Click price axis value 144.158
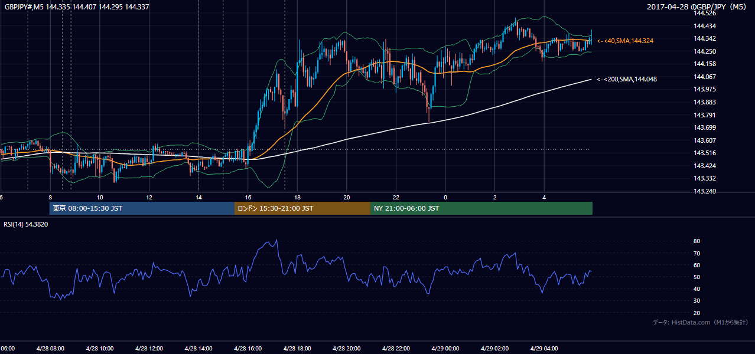The width and height of the screenshot is (755, 354). (705, 64)
